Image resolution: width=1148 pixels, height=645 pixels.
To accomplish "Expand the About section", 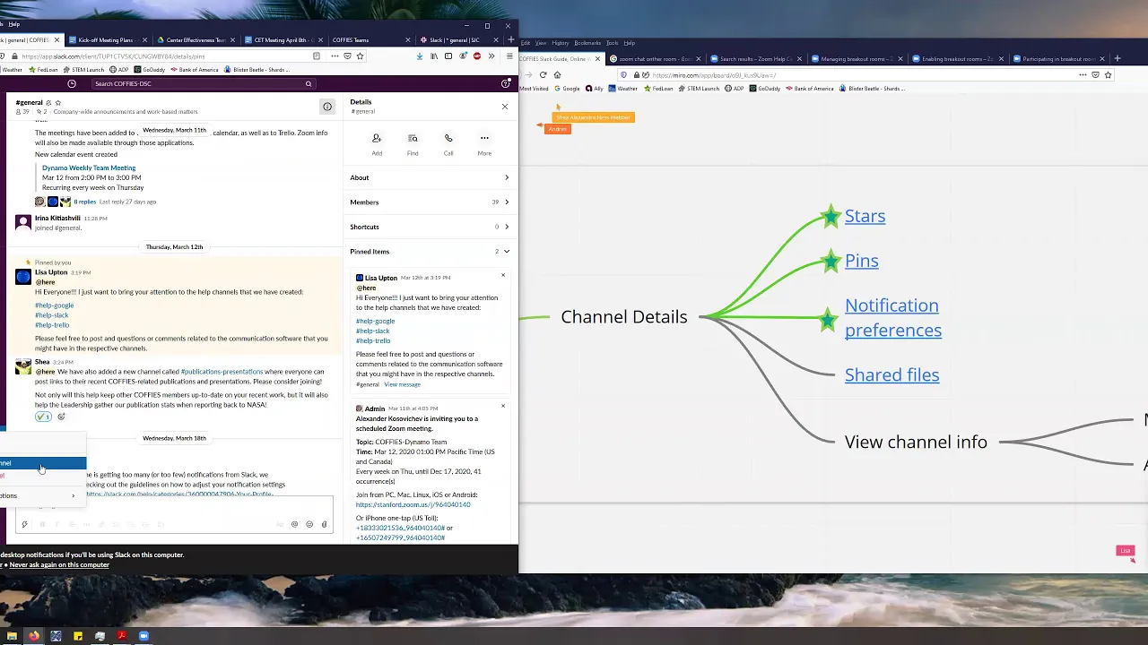I will (430, 177).
